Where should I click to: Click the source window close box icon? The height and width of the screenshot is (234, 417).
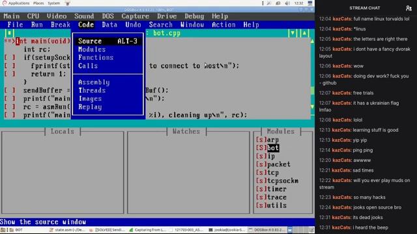10,33
